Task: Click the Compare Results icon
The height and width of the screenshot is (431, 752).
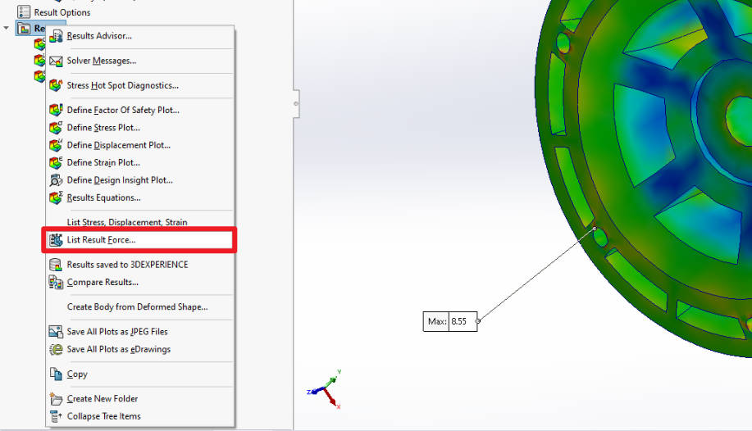Action: [56, 282]
